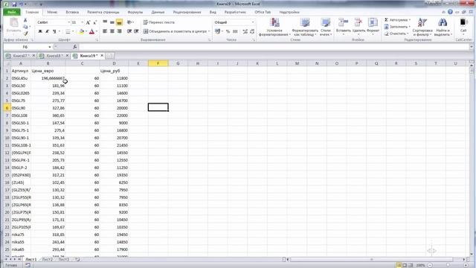This screenshot has width=476, height=268.
Task: Apply percent style with the % icon
Action: pos(228,31)
